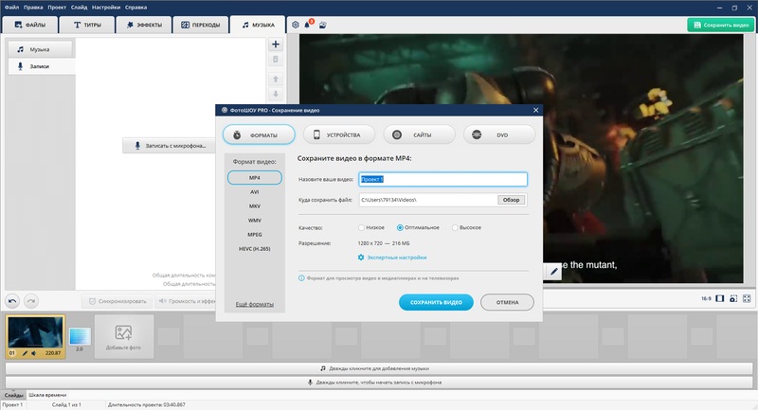Select САЙТЫ tab in save dialog

point(419,134)
